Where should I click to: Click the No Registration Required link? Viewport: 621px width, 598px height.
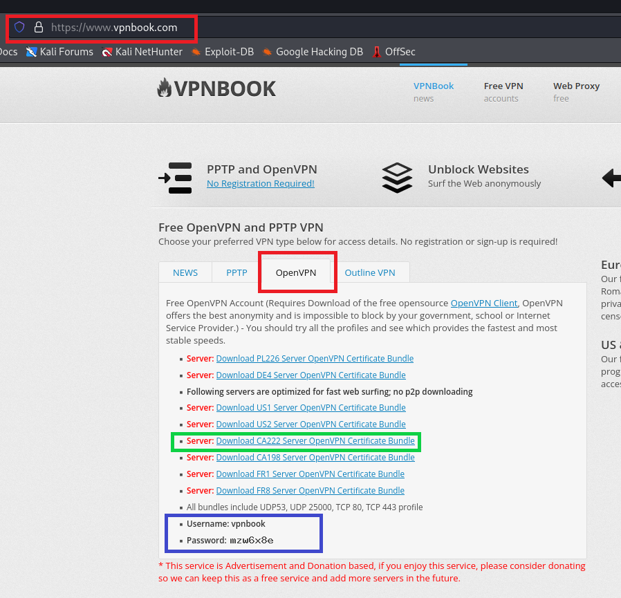click(x=260, y=184)
